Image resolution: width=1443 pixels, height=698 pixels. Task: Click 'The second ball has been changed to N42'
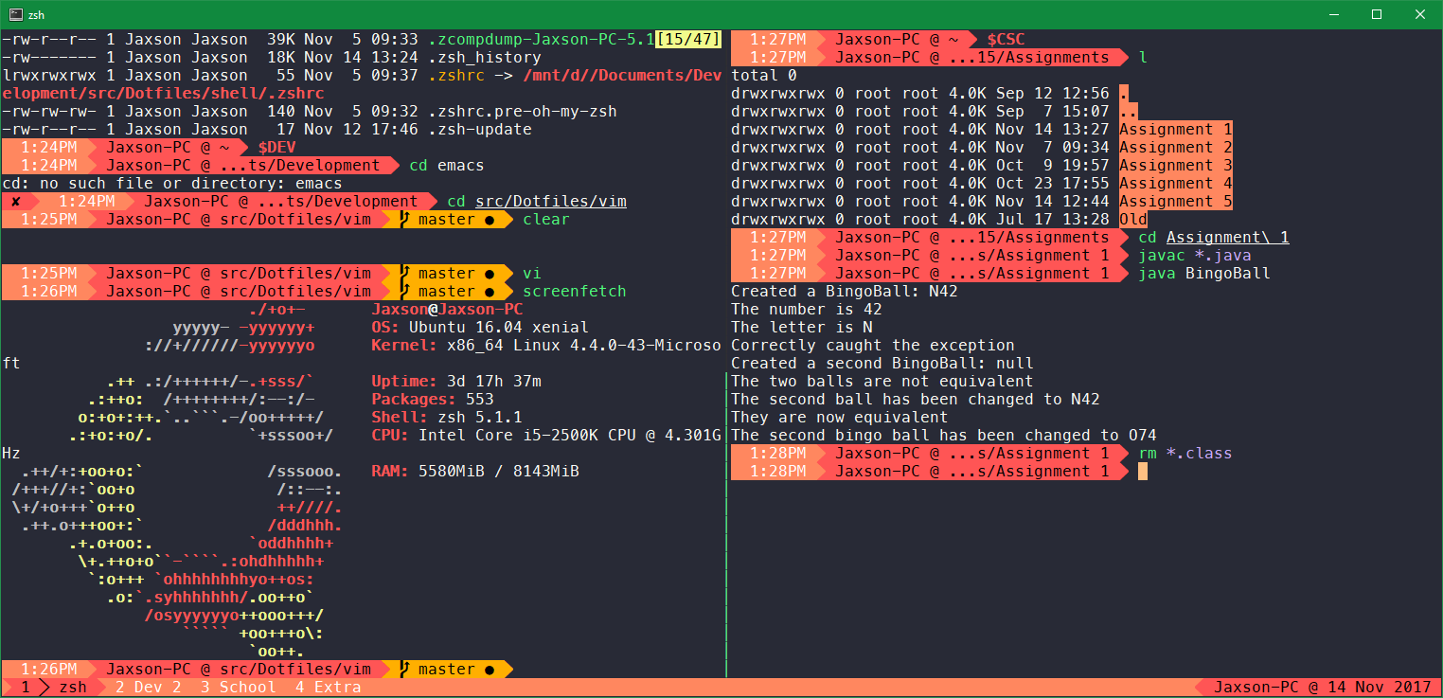915,400
